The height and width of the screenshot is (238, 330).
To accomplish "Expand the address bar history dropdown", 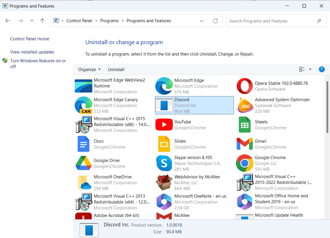I will (202, 21).
